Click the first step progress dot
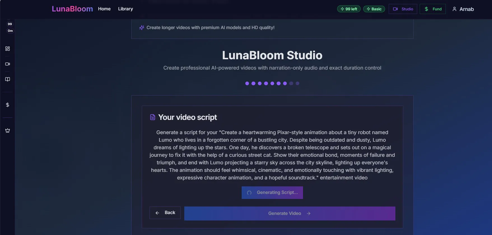 pos(247,83)
